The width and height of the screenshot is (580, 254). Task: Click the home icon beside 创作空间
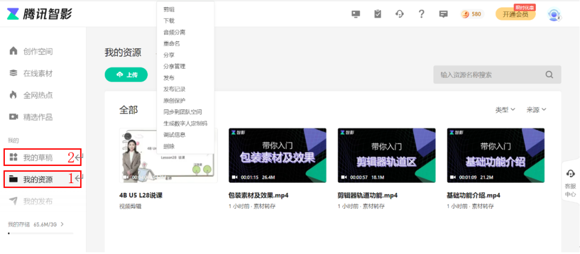pos(13,51)
